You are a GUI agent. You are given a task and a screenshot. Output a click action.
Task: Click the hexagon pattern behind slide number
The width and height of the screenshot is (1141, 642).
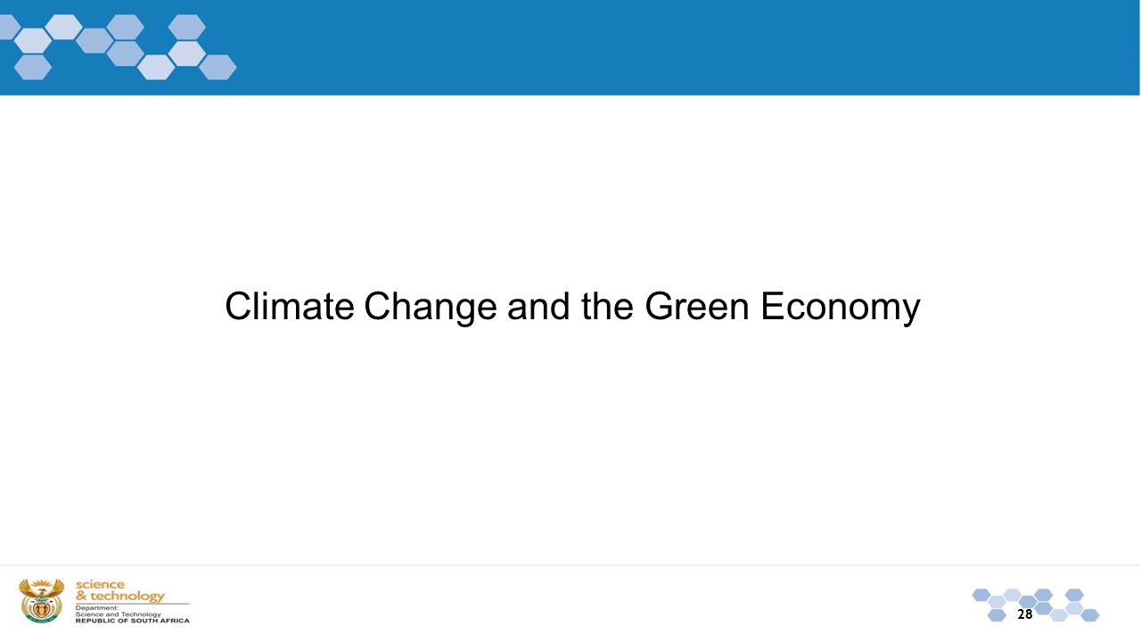pyautogui.click(x=1036, y=605)
